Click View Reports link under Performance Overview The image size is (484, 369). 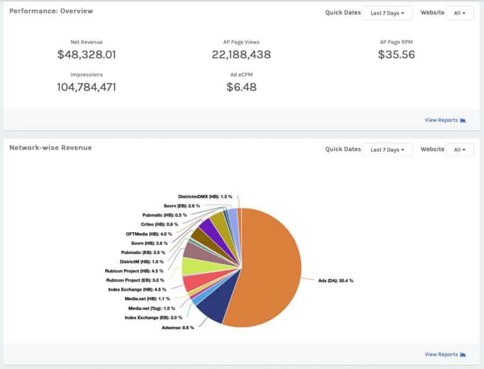[441, 120]
